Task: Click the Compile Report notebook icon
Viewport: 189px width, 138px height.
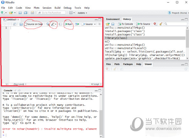Action: [60, 24]
